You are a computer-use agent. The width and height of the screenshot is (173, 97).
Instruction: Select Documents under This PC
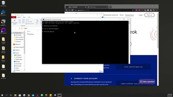click(x=18, y=64)
